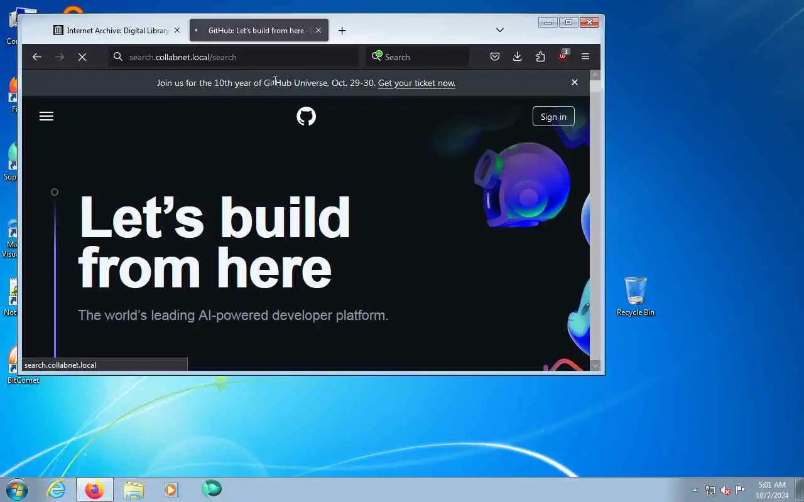
Task: Click the forward navigation arrow
Action: click(60, 57)
